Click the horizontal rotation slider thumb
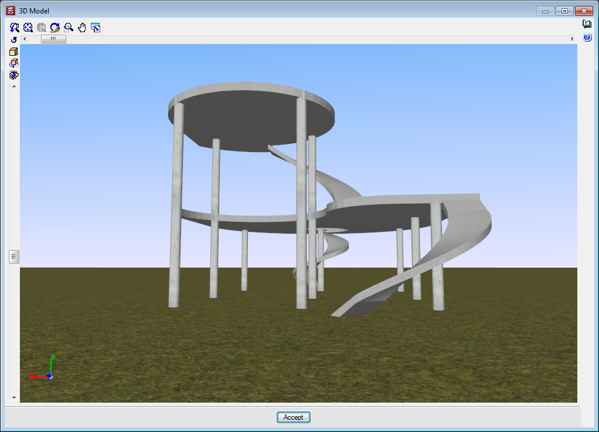 (53, 39)
